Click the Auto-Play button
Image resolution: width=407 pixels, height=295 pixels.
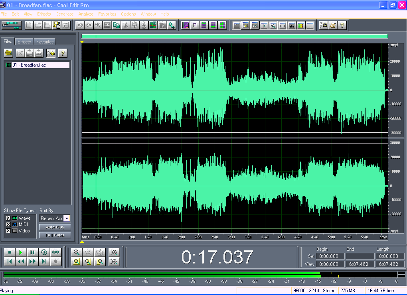tap(55, 227)
